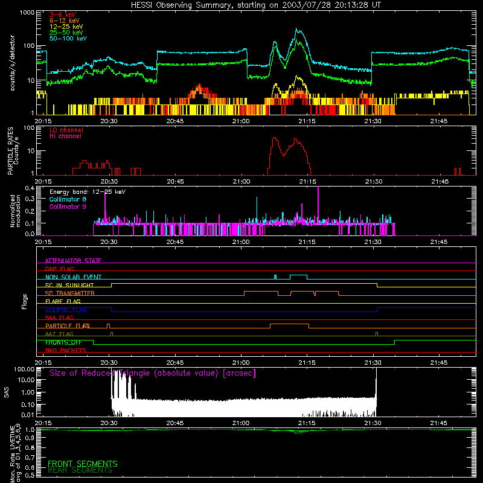Click the PARTICLE RATES axis label

click(x=13, y=151)
